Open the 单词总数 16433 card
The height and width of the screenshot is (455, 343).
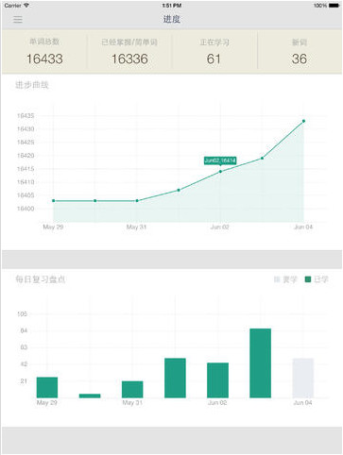tap(44, 52)
